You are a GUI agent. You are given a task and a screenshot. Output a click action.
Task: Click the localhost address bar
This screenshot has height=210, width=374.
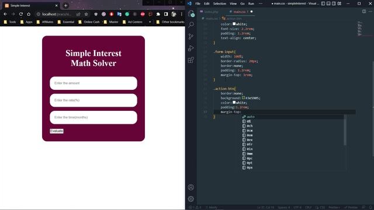coord(57,14)
